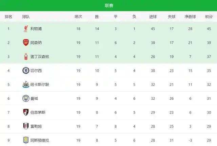Open the 利物浦 team name link
The height and width of the screenshot is (146, 217).
(36, 29)
